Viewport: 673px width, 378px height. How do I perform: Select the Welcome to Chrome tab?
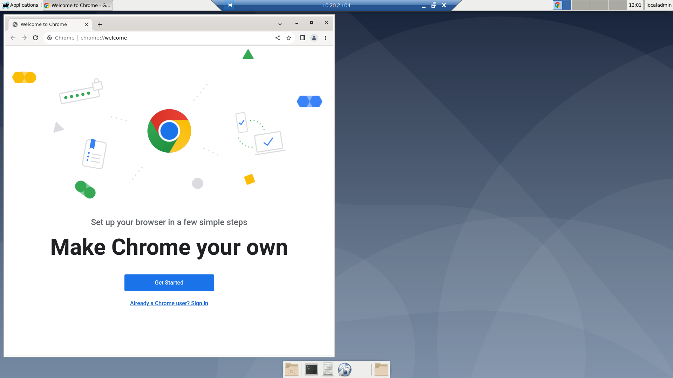pos(50,24)
